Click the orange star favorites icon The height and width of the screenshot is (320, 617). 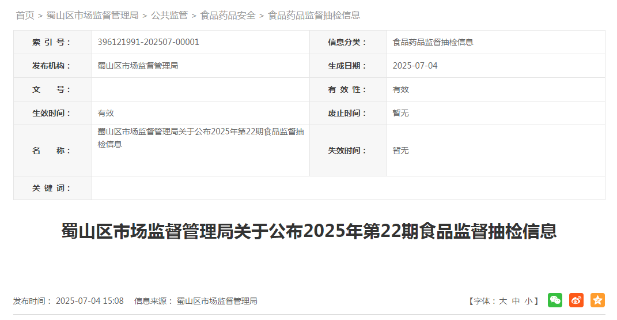pos(597,300)
